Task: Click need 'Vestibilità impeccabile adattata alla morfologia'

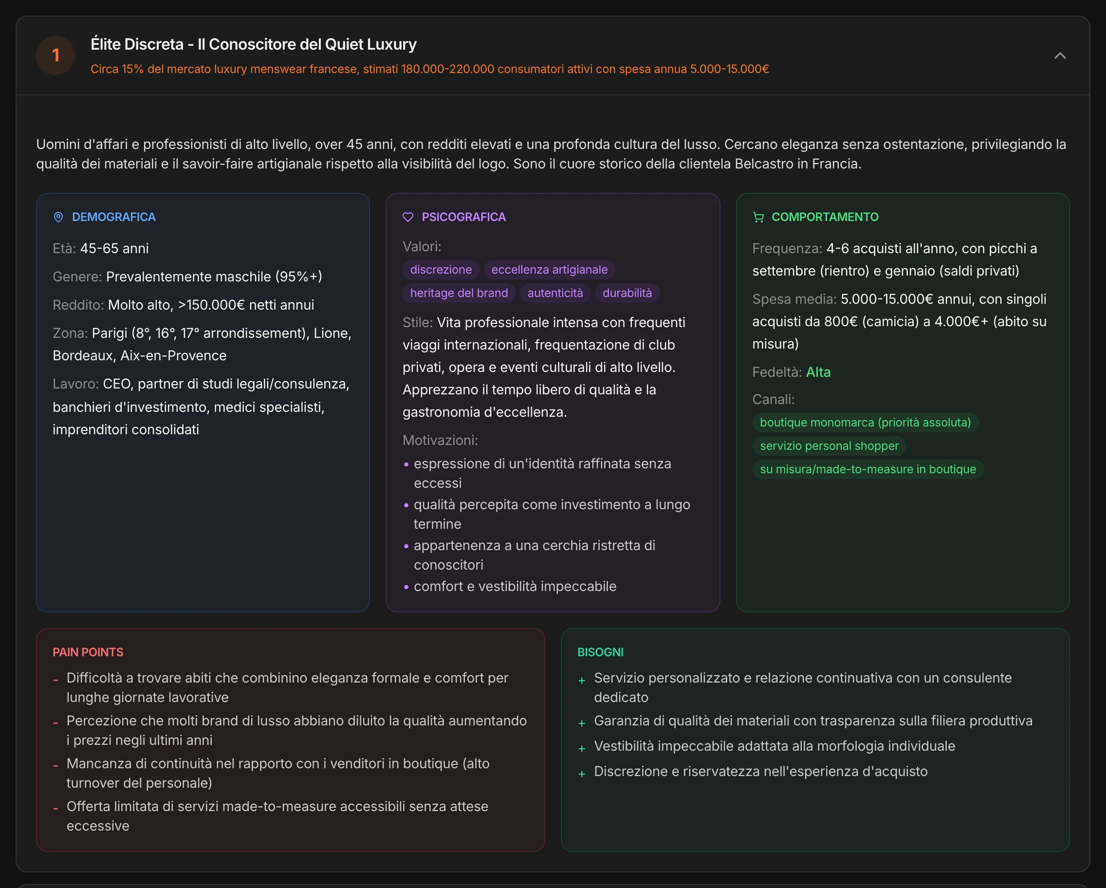Action: point(774,746)
